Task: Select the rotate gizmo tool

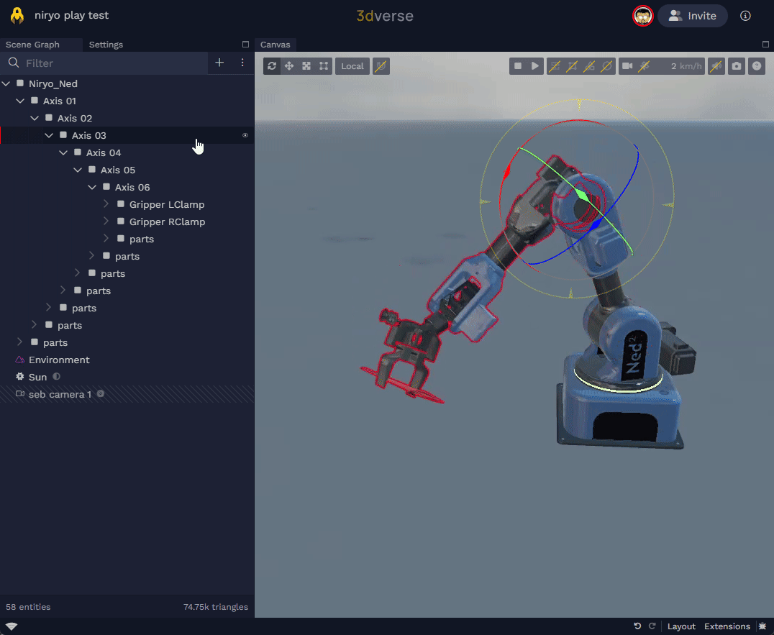Action: click(x=272, y=66)
